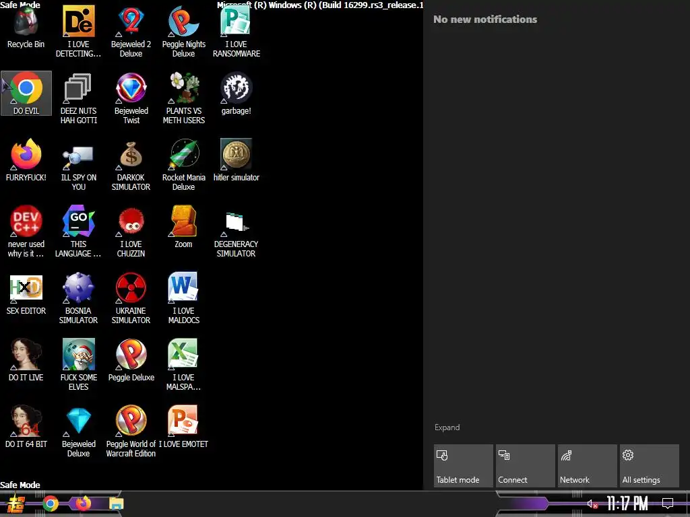Click the Connect quick action tile

[526, 466]
